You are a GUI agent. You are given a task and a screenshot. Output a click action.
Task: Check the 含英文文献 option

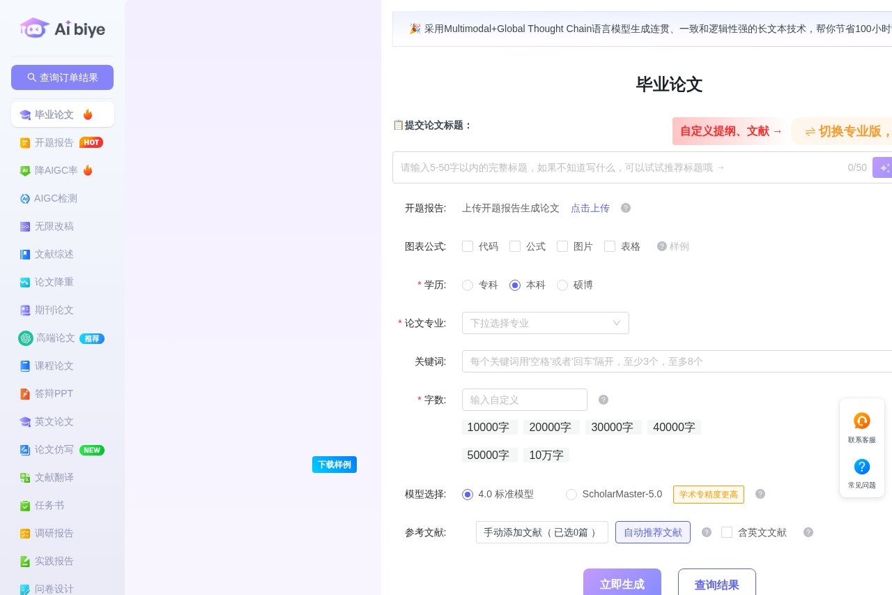coord(727,532)
